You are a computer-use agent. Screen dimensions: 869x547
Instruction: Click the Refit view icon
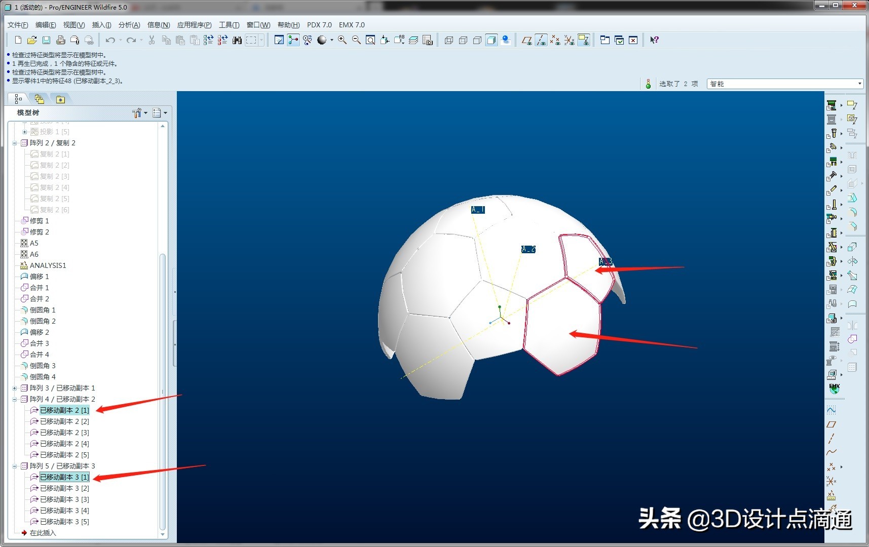pyautogui.click(x=370, y=41)
